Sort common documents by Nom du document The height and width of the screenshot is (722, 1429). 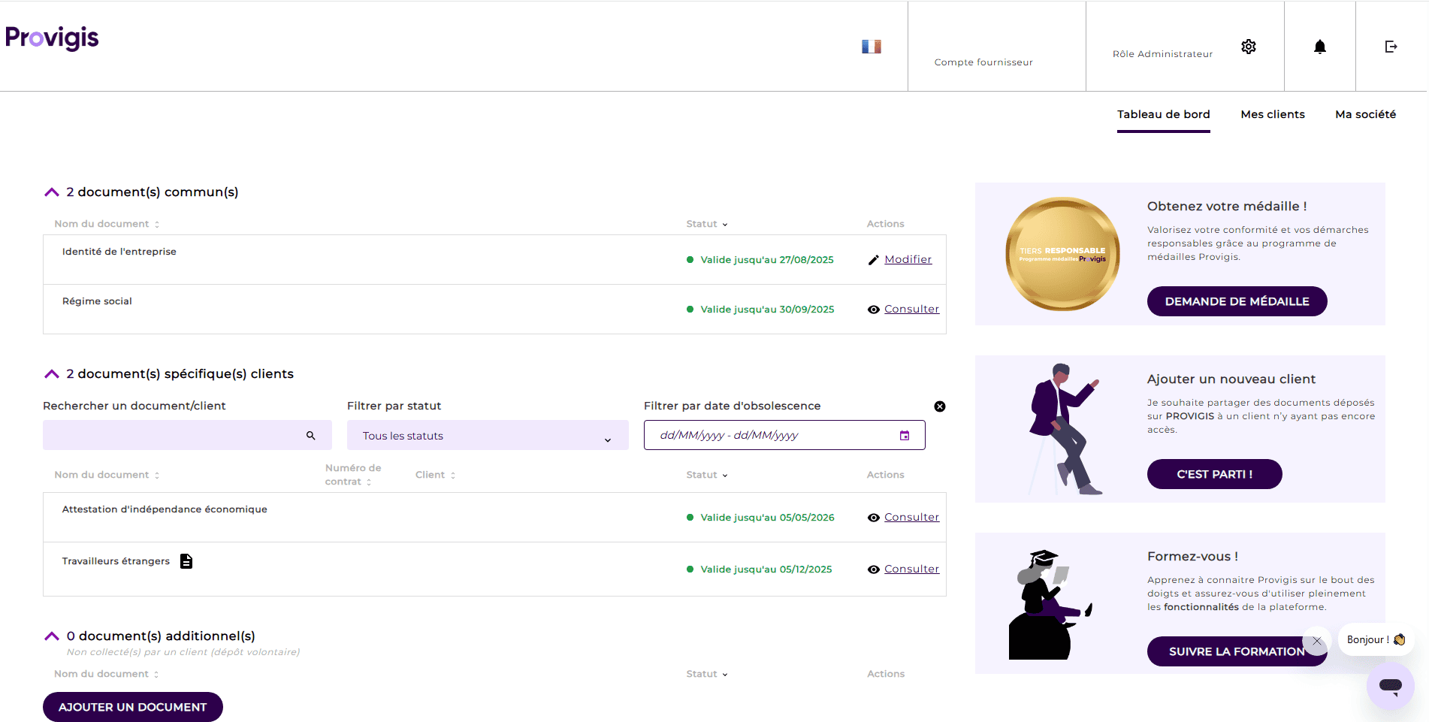107,224
